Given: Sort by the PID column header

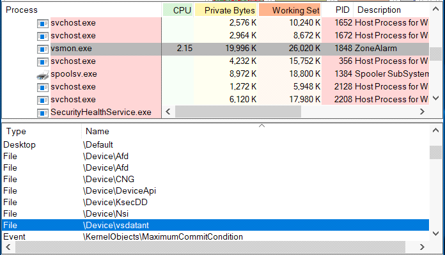Looking at the screenshot, I should 338,10.
